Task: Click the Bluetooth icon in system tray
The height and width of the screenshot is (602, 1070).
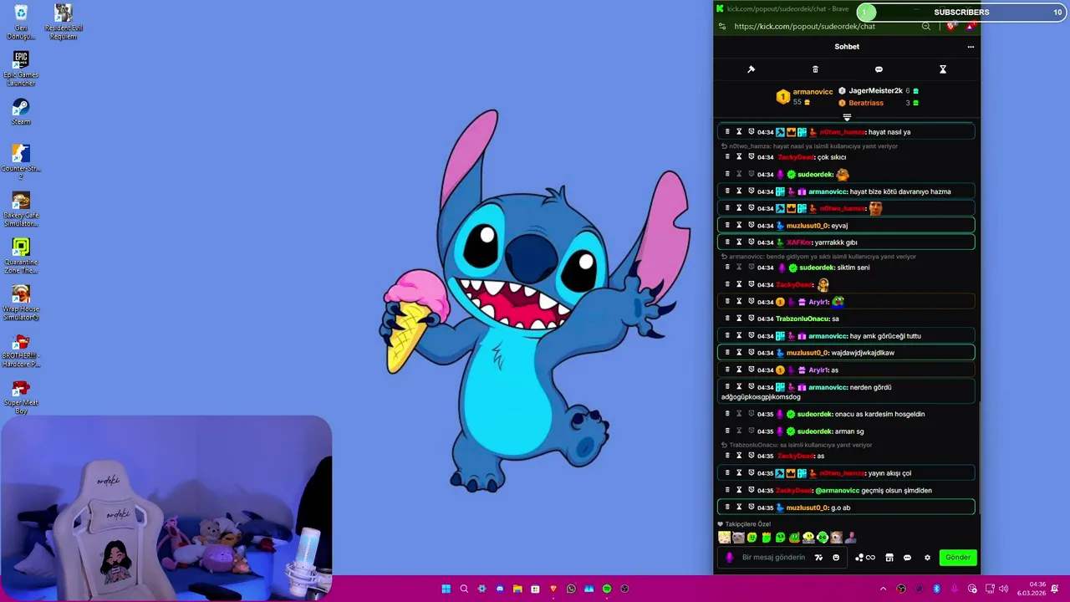Action: tap(936, 589)
